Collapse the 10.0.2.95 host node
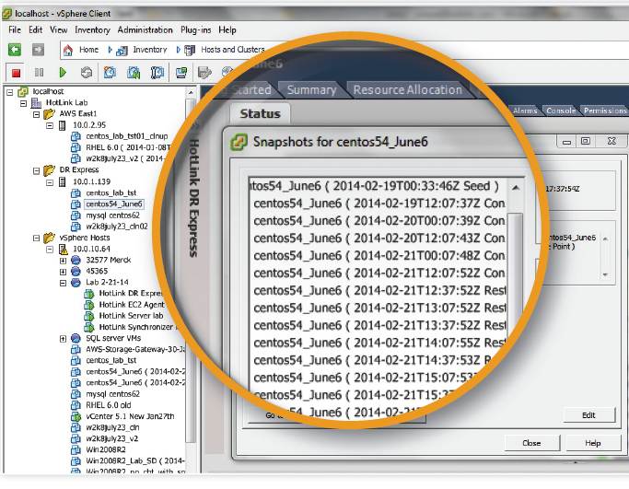Screen dimensions: 629x489 pos(50,126)
